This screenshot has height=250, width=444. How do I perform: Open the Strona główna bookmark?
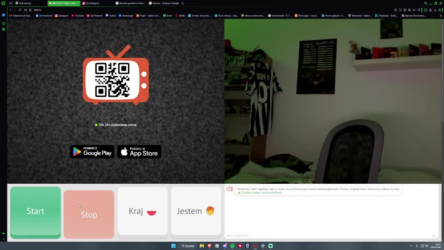tap(333, 16)
